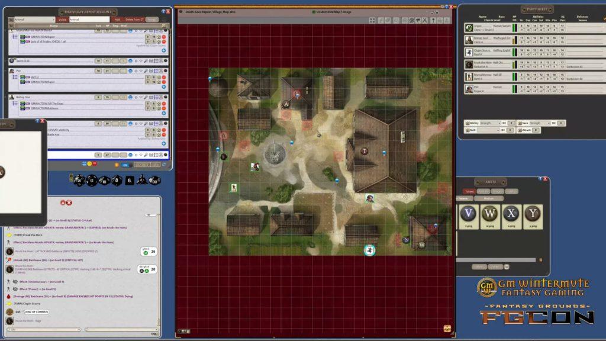Select V token in Assets panel
This screenshot has width=606, height=341.
[469, 217]
